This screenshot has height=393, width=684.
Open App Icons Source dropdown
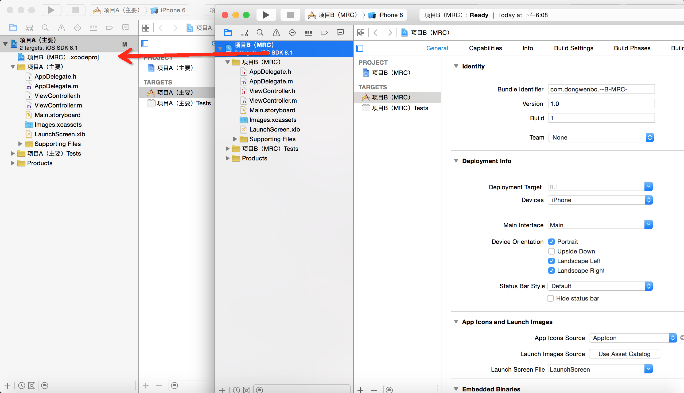633,338
